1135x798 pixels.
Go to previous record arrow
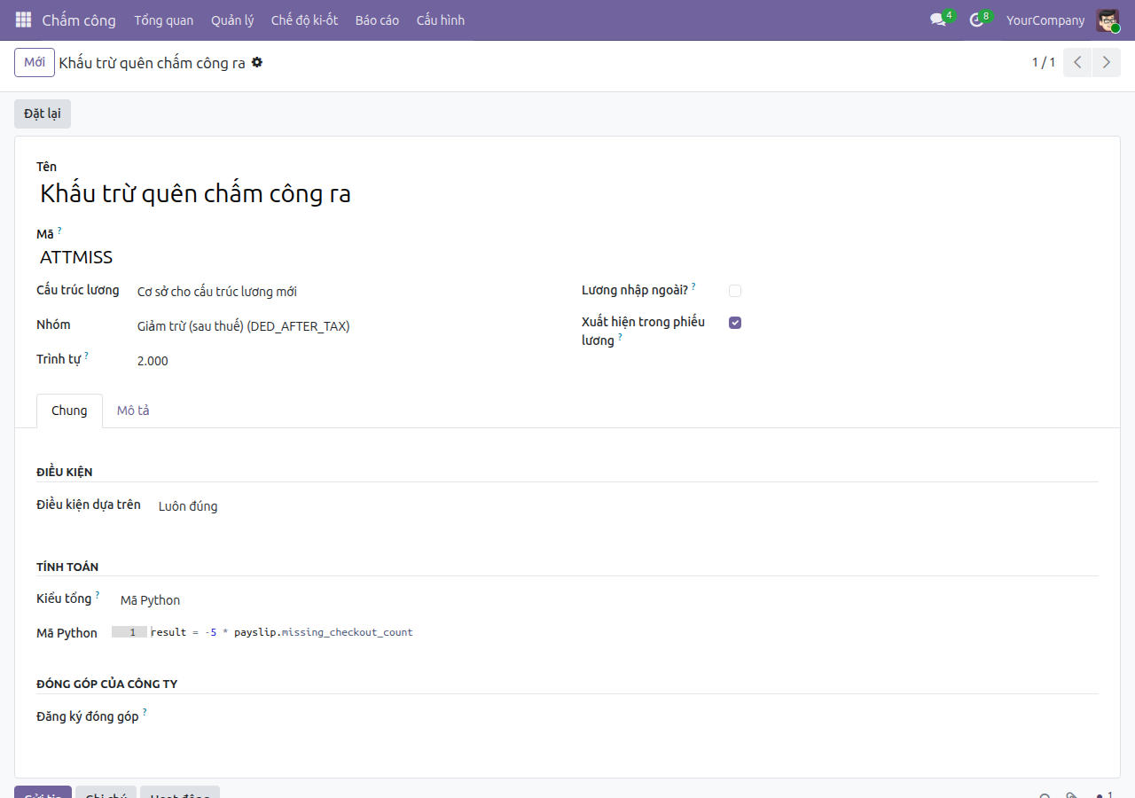pyautogui.click(x=1077, y=63)
